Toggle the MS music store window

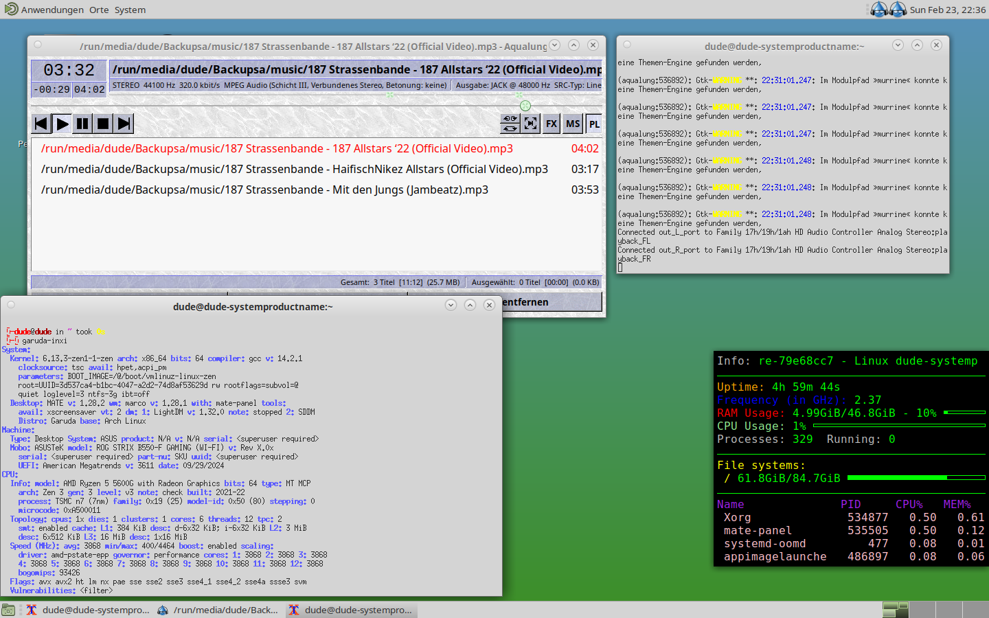573,124
